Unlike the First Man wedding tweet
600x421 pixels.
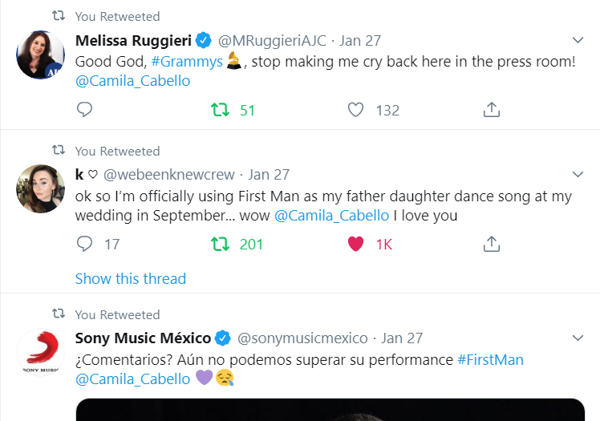tap(356, 244)
